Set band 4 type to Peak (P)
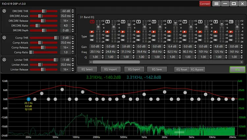Viewport: 247px width, 140px height. [x=138, y=32]
